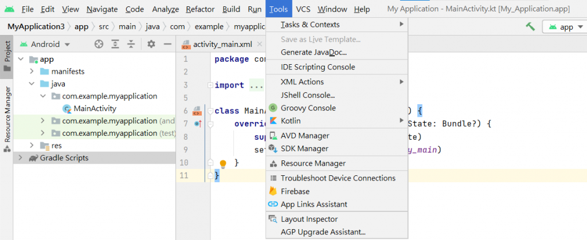
Task: Click the override gutter icon on line 7
Action: click(198, 123)
